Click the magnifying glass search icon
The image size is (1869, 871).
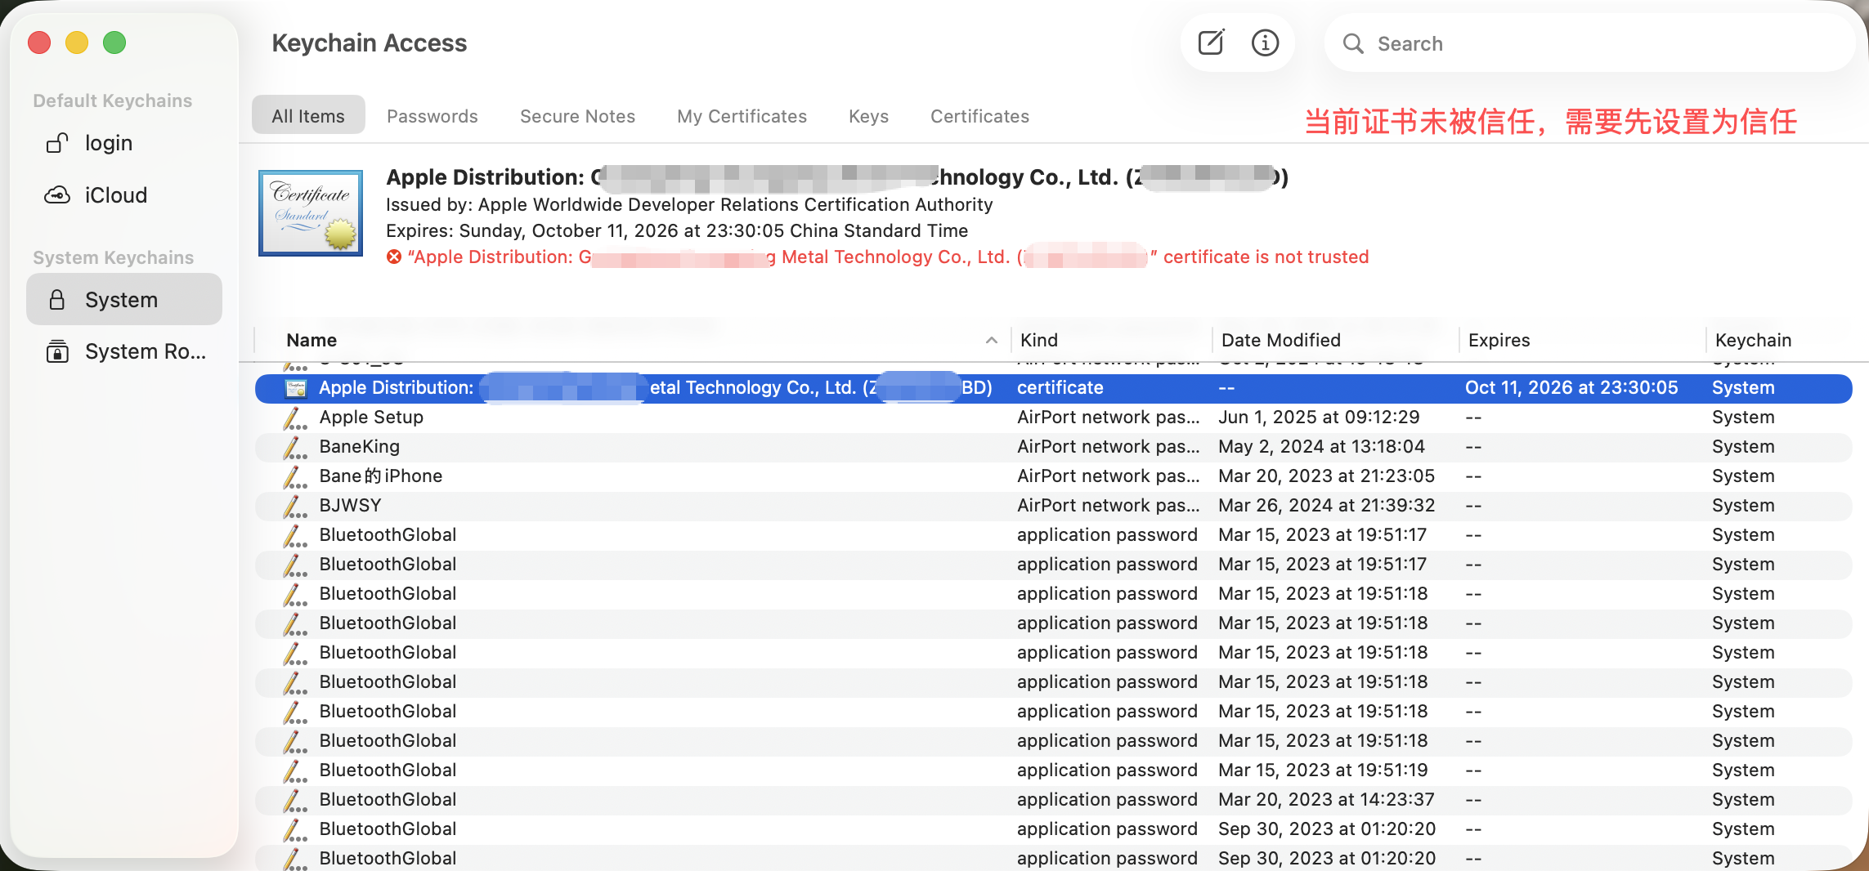(1353, 43)
